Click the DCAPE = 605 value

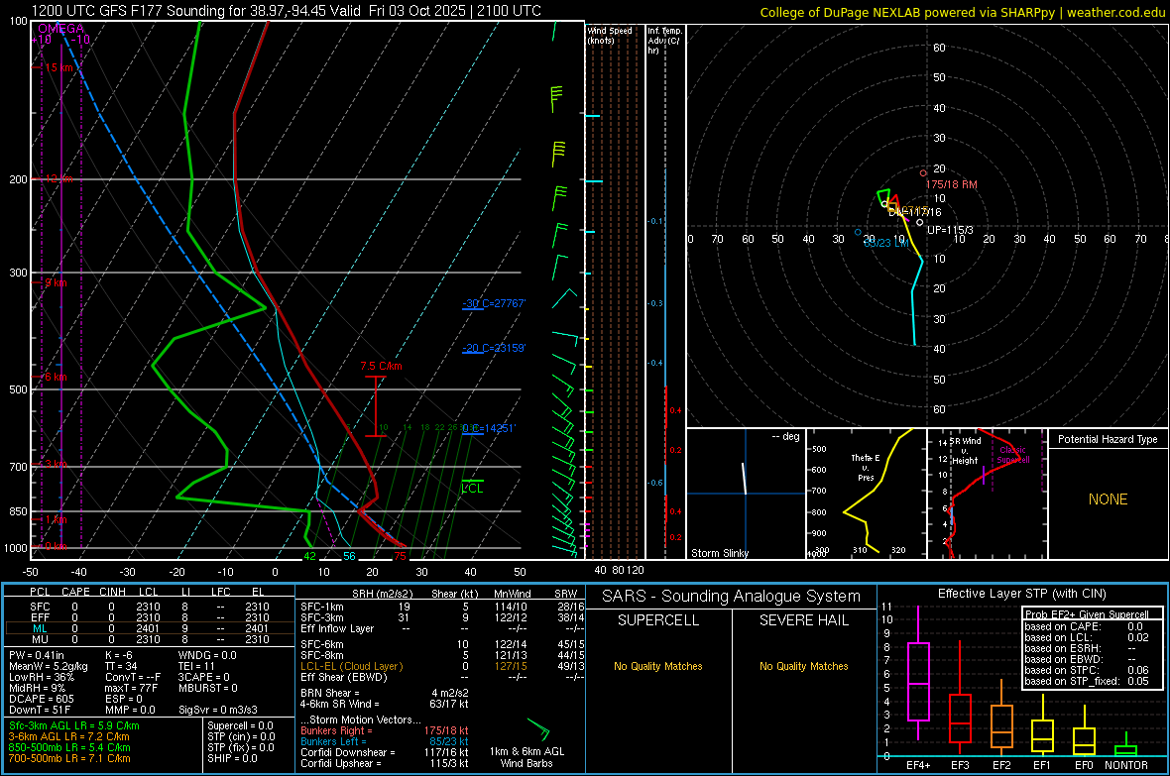pos(41,699)
